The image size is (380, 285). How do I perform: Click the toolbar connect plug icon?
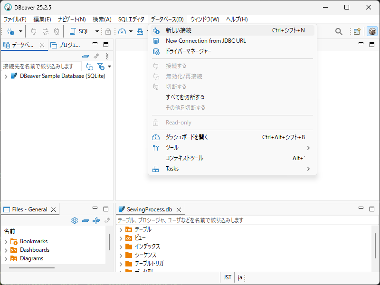34,31
